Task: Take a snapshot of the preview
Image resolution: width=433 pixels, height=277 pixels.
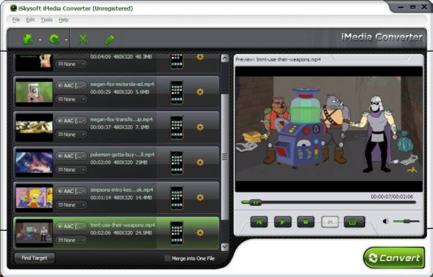Action: click(x=351, y=222)
